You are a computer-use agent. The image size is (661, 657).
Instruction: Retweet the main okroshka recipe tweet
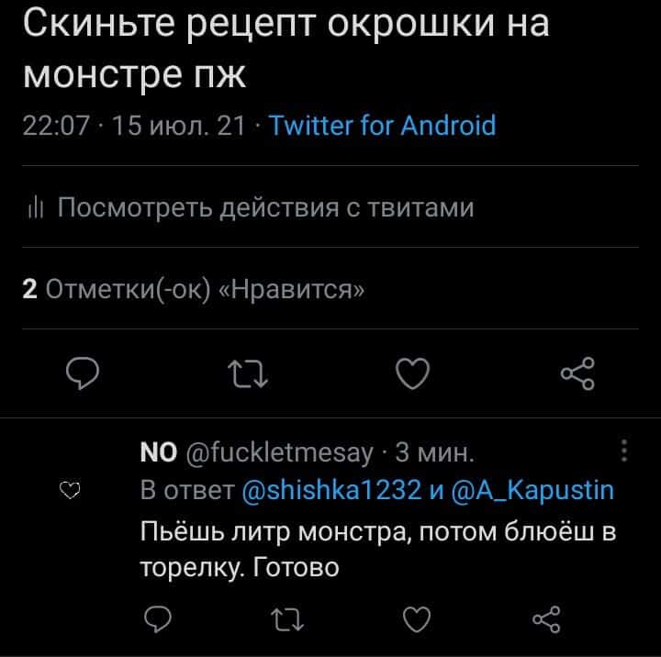click(248, 373)
